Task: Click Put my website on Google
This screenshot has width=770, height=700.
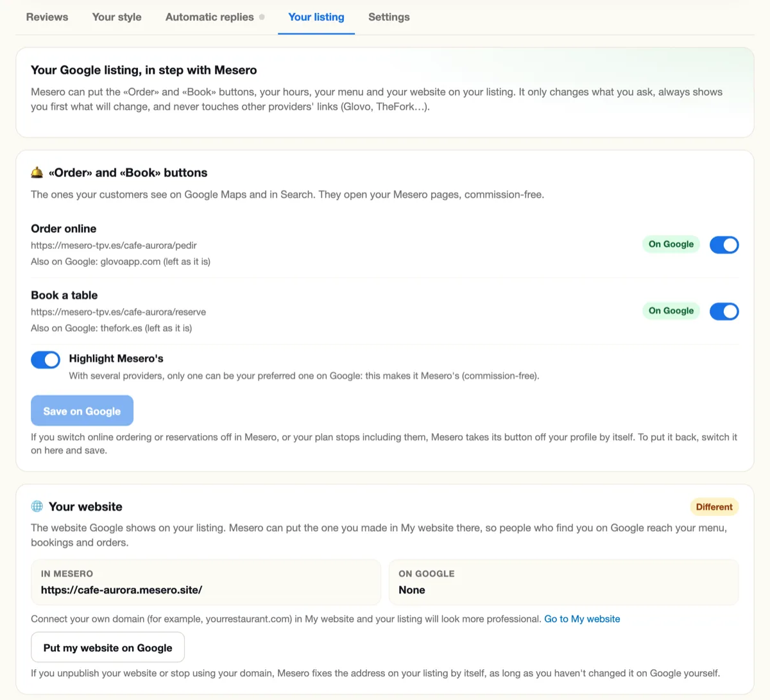Action: [108, 647]
